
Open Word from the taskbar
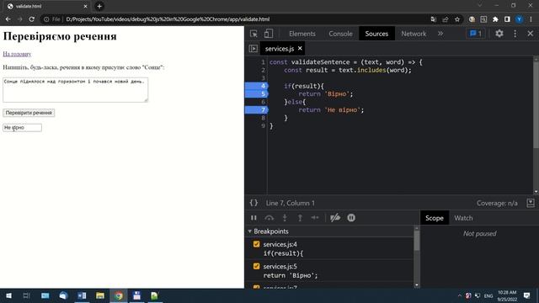(82, 295)
